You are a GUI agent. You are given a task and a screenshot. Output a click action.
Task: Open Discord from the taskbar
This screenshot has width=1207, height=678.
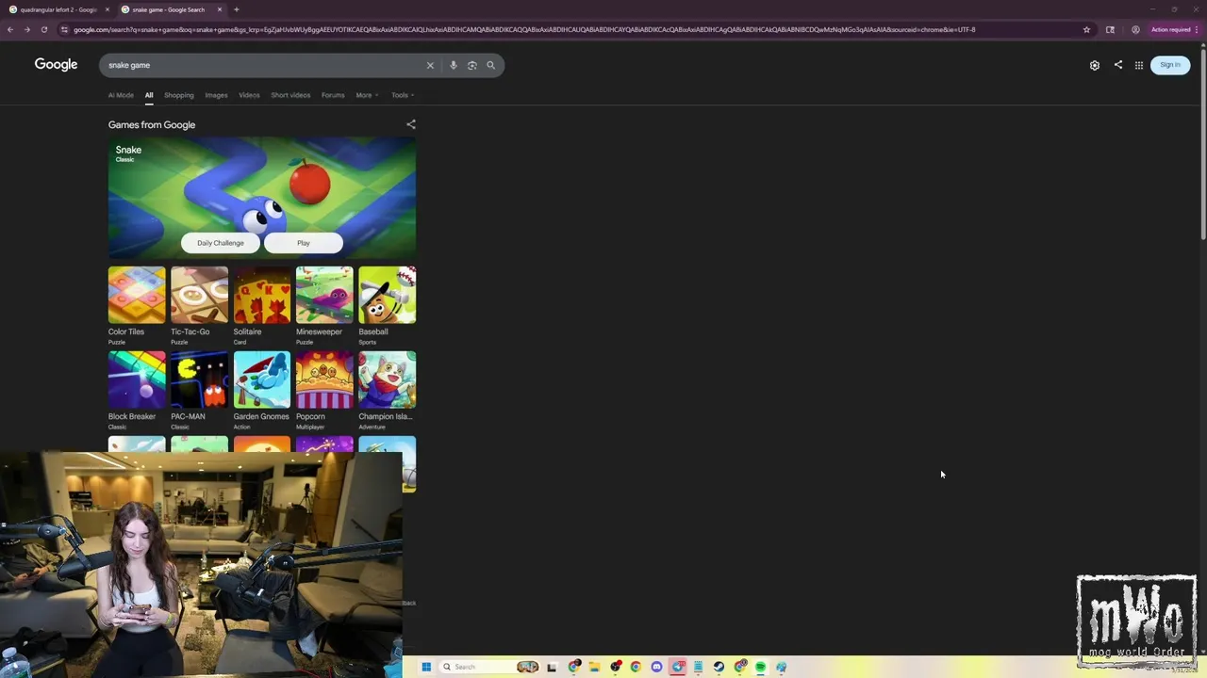point(657,667)
